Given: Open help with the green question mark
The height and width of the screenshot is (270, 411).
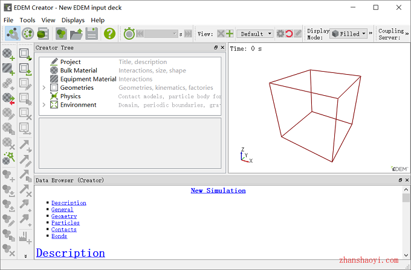Looking at the screenshot, I should [x=109, y=34].
